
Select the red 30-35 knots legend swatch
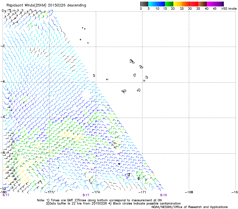click(194, 4)
